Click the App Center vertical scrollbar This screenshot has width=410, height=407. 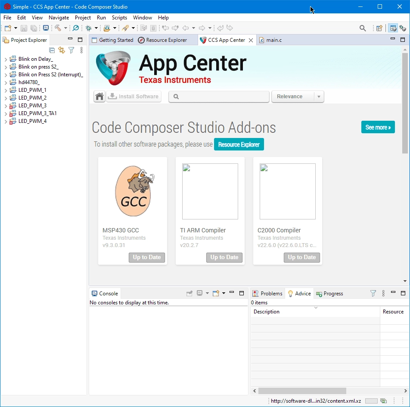405,103
